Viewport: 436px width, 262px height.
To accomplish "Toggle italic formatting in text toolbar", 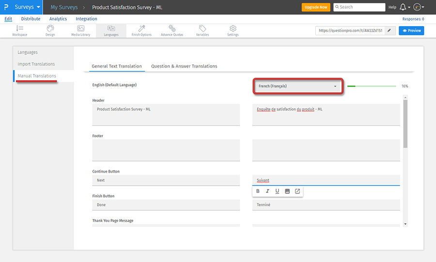I will click(267, 191).
